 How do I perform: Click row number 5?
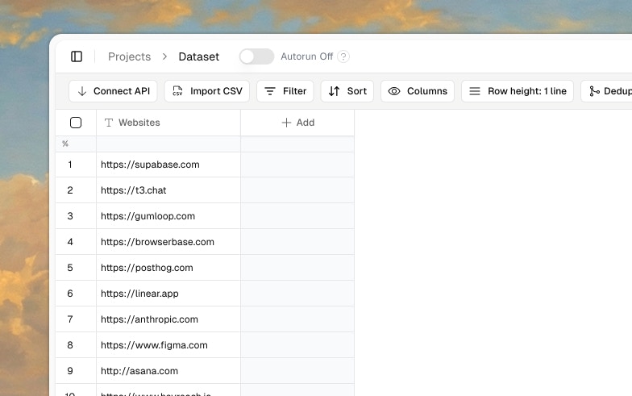tap(70, 268)
